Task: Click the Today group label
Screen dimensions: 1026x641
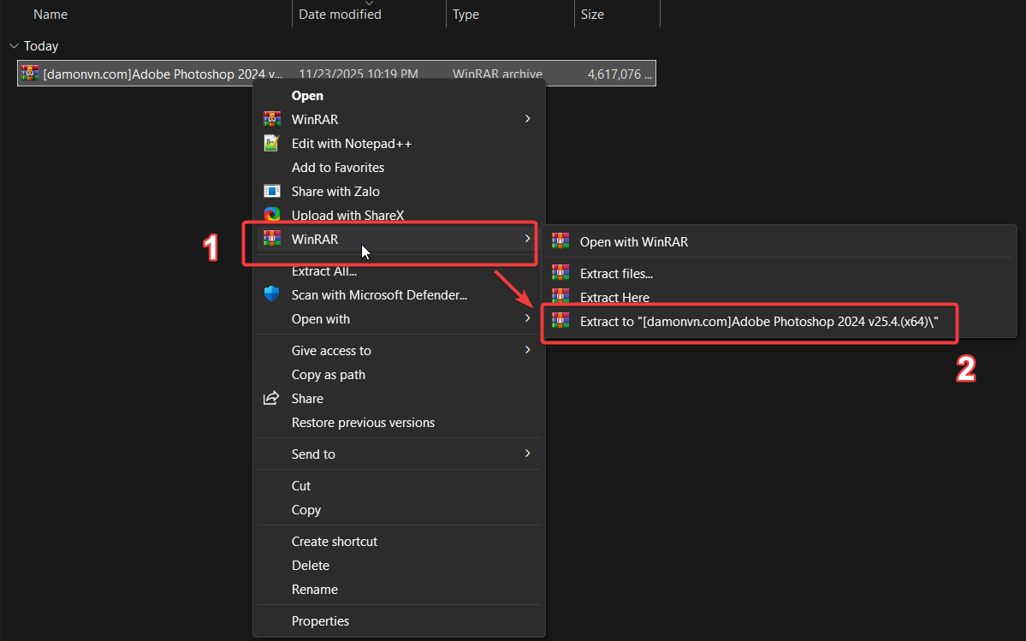Action: [x=40, y=46]
